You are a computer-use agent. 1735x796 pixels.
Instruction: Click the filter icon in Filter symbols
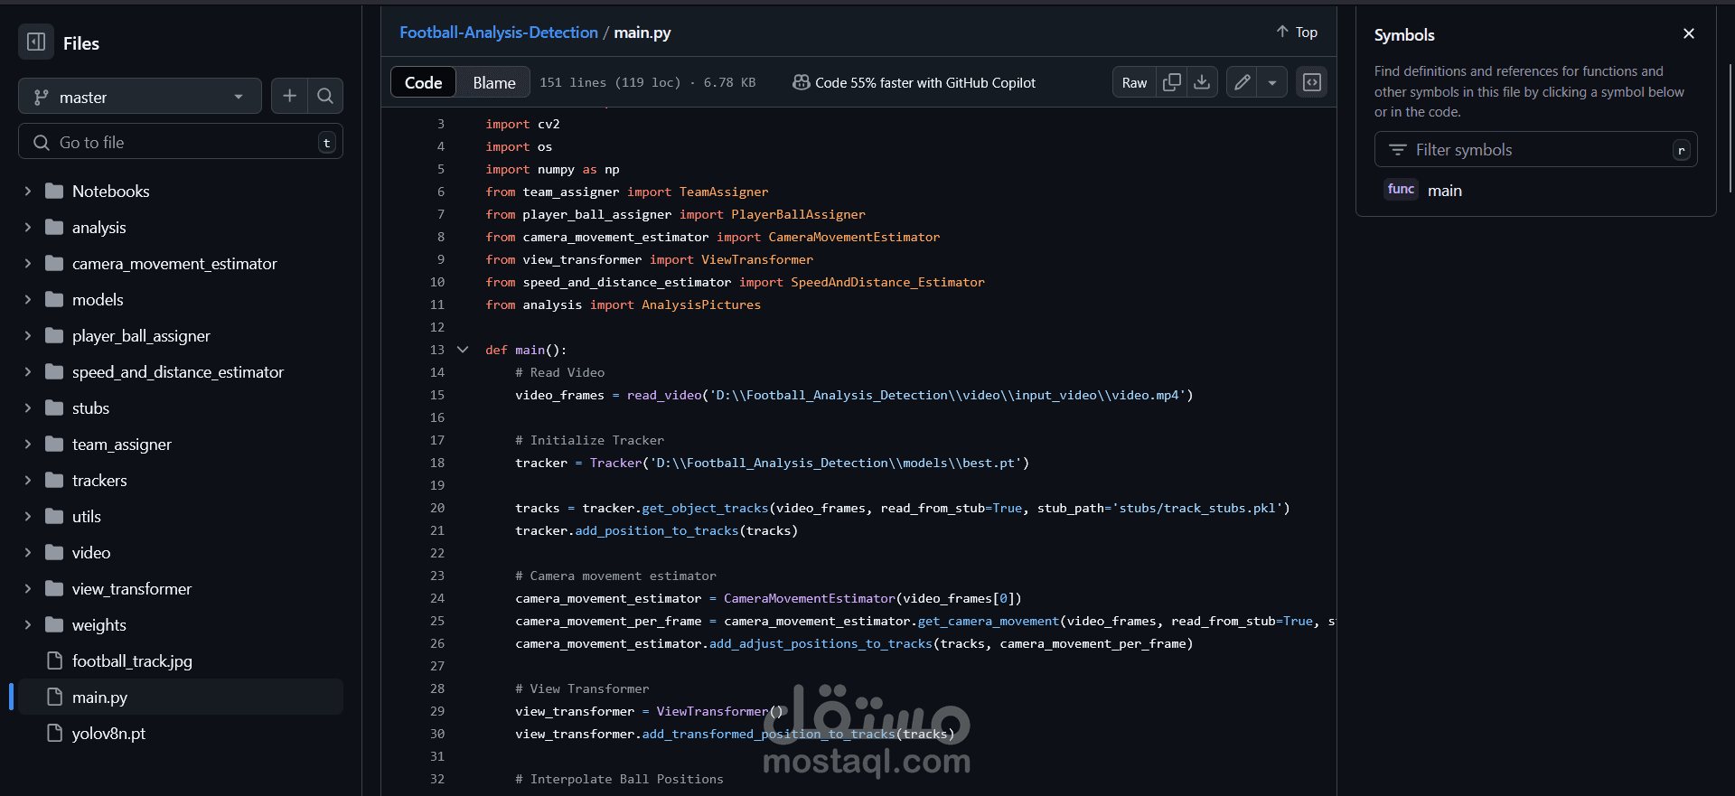coord(1398,150)
